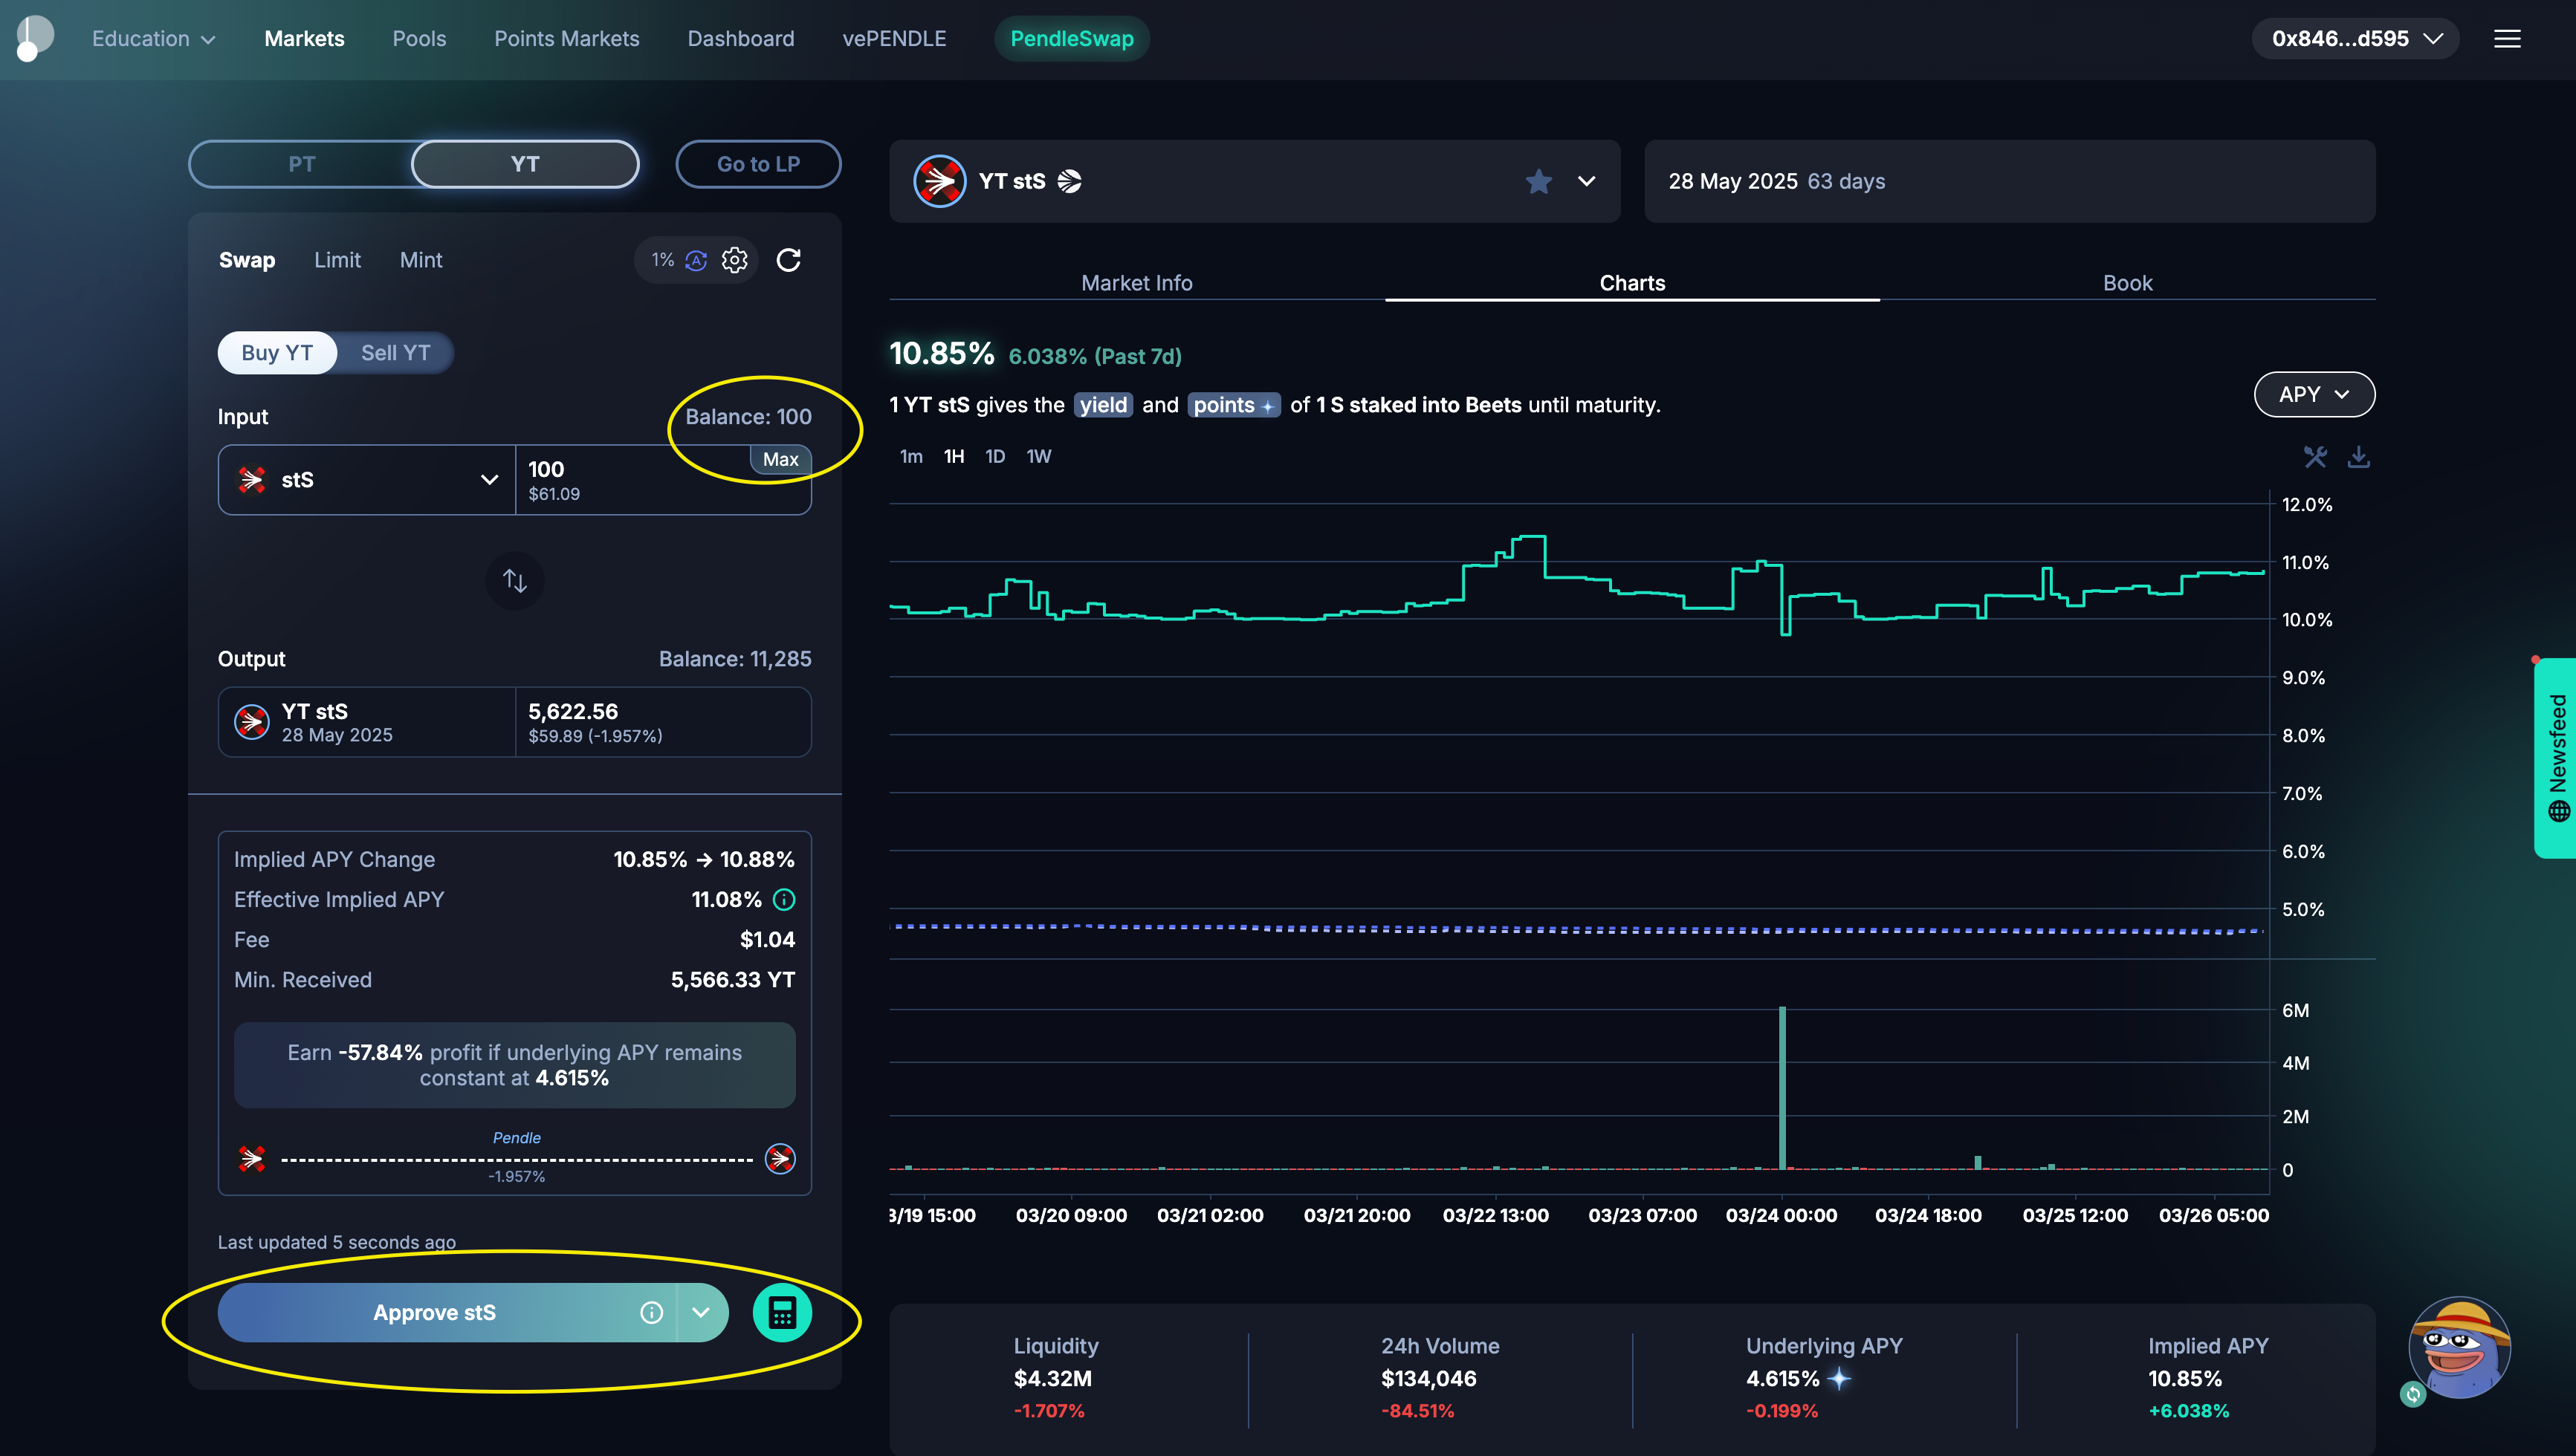2576x1456 pixels.
Task: Open vePENDLE page
Action: click(894, 39)
